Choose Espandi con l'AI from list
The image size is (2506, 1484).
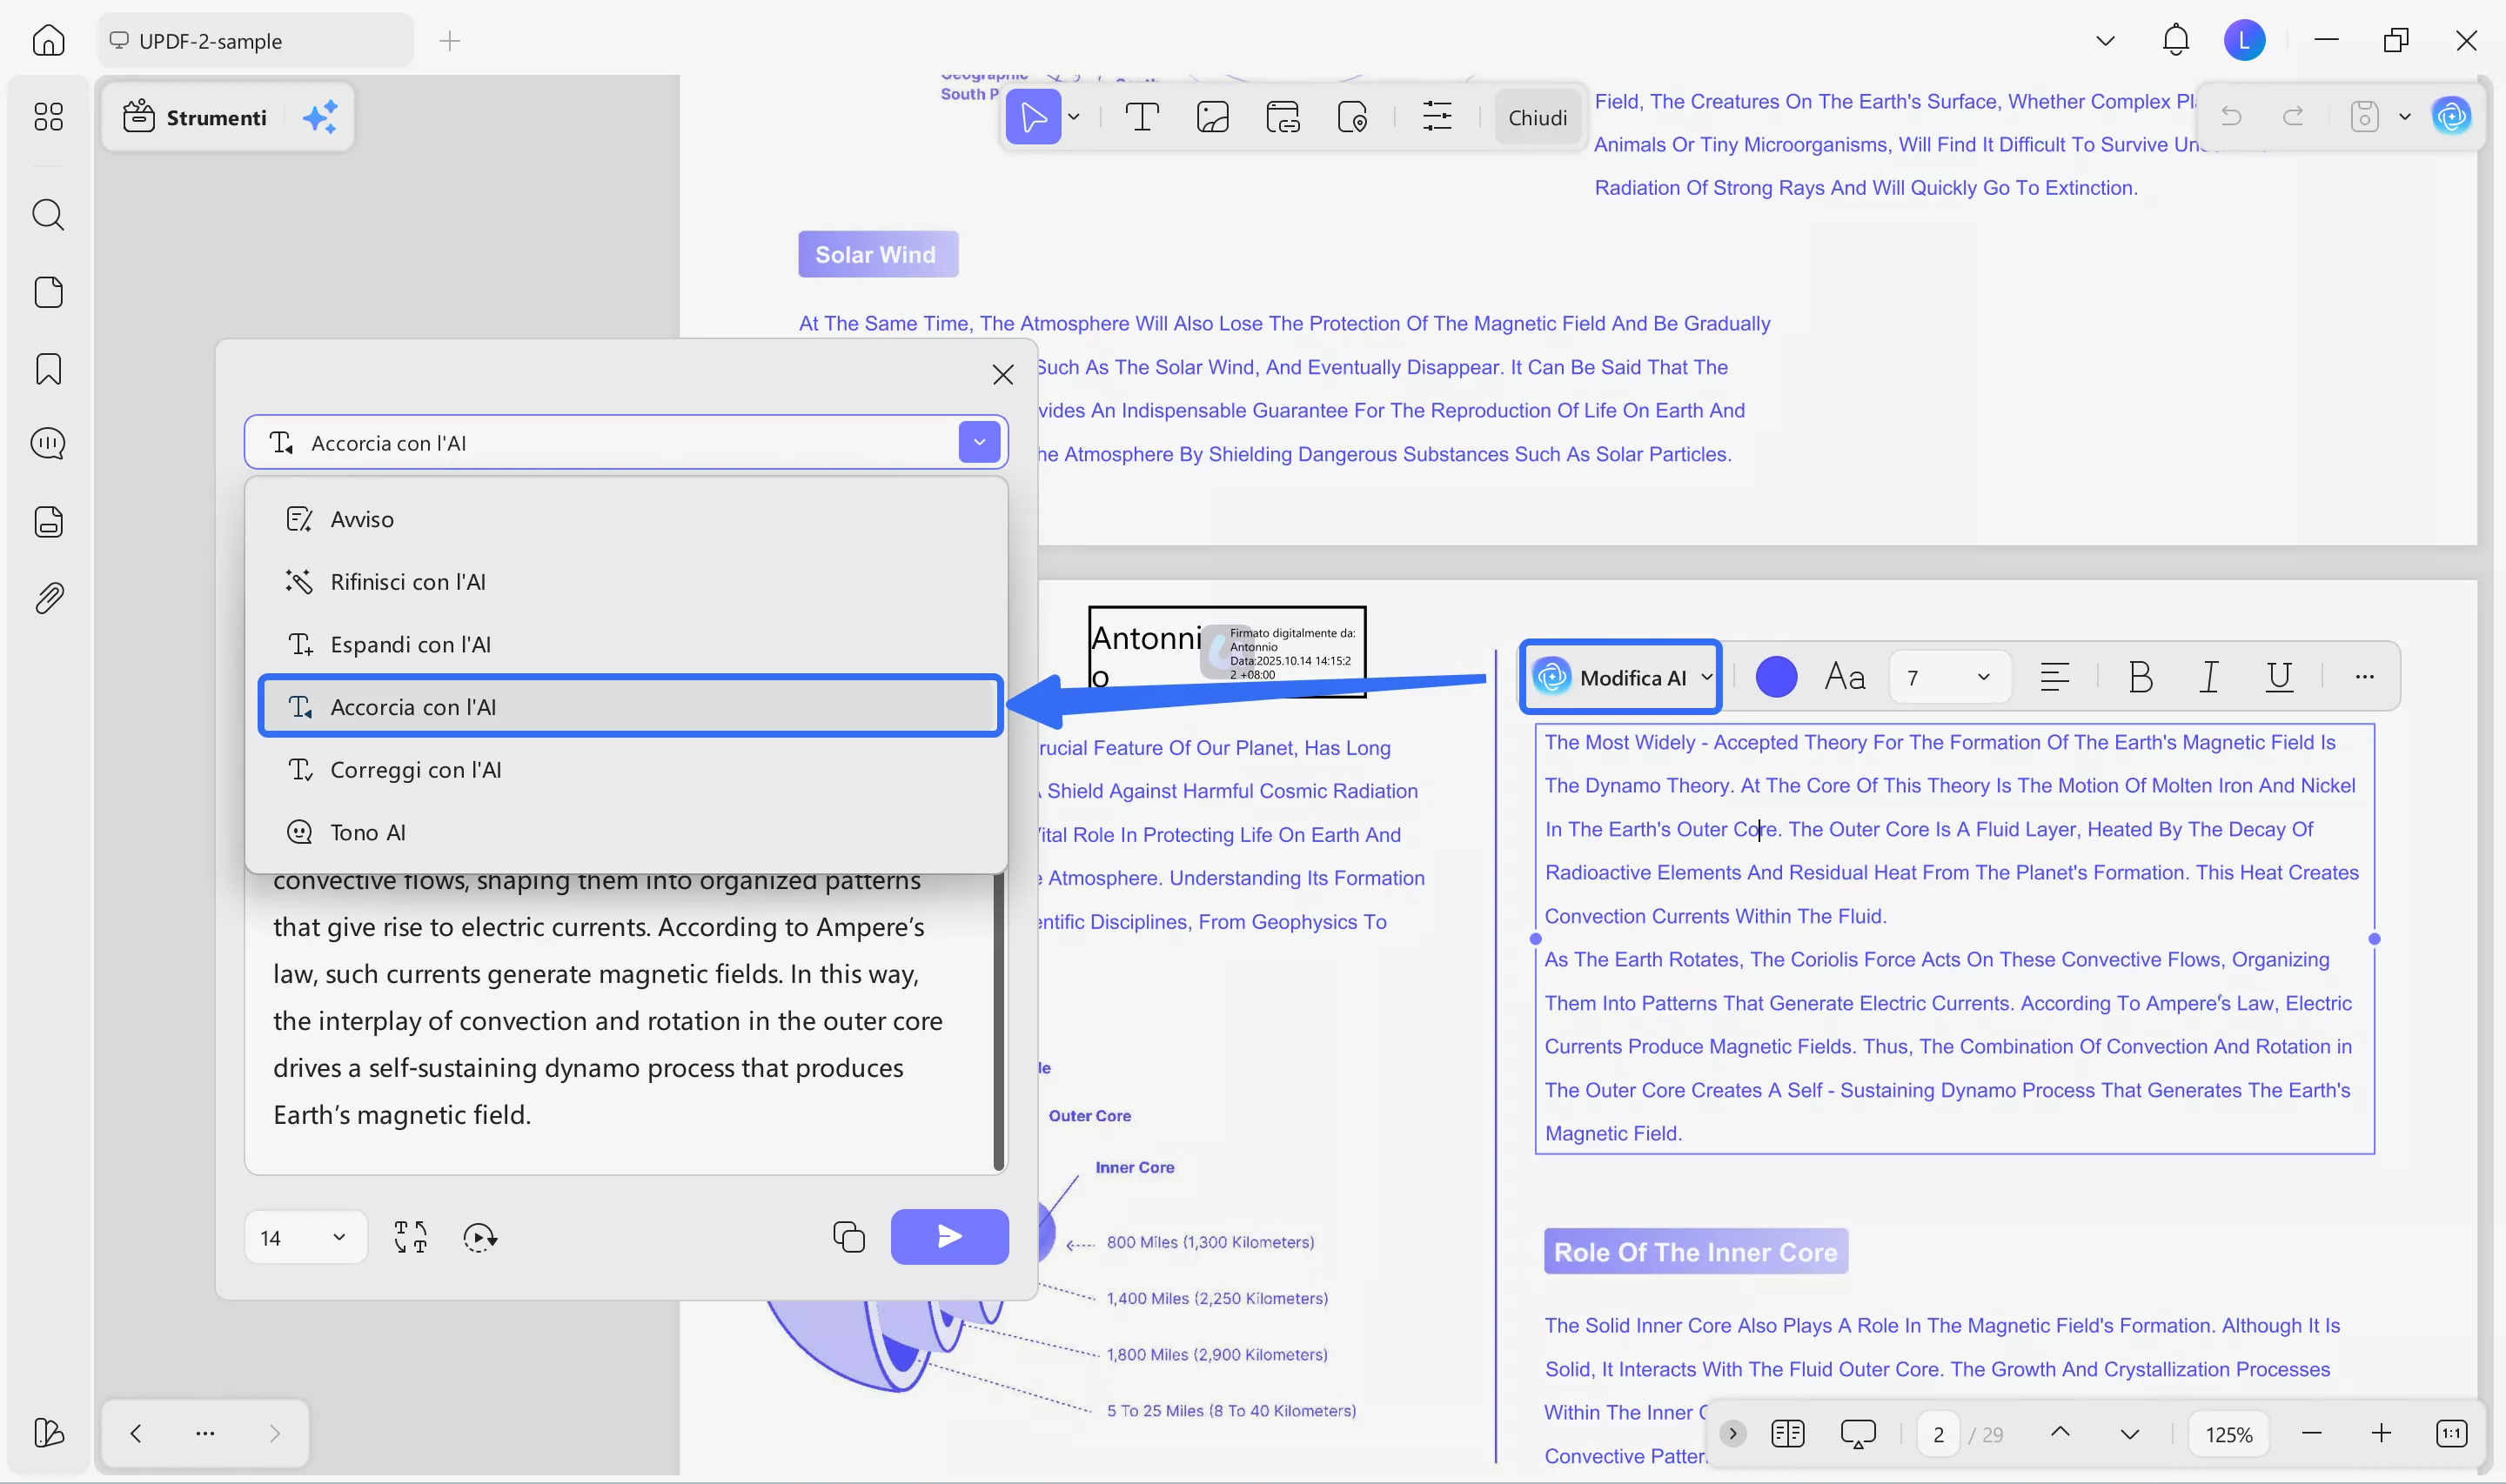click(x=410, y=644)
